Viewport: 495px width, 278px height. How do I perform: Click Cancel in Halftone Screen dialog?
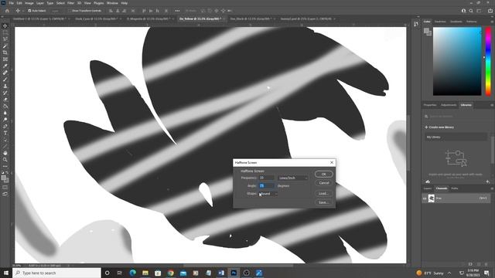(x=323, y=183)
